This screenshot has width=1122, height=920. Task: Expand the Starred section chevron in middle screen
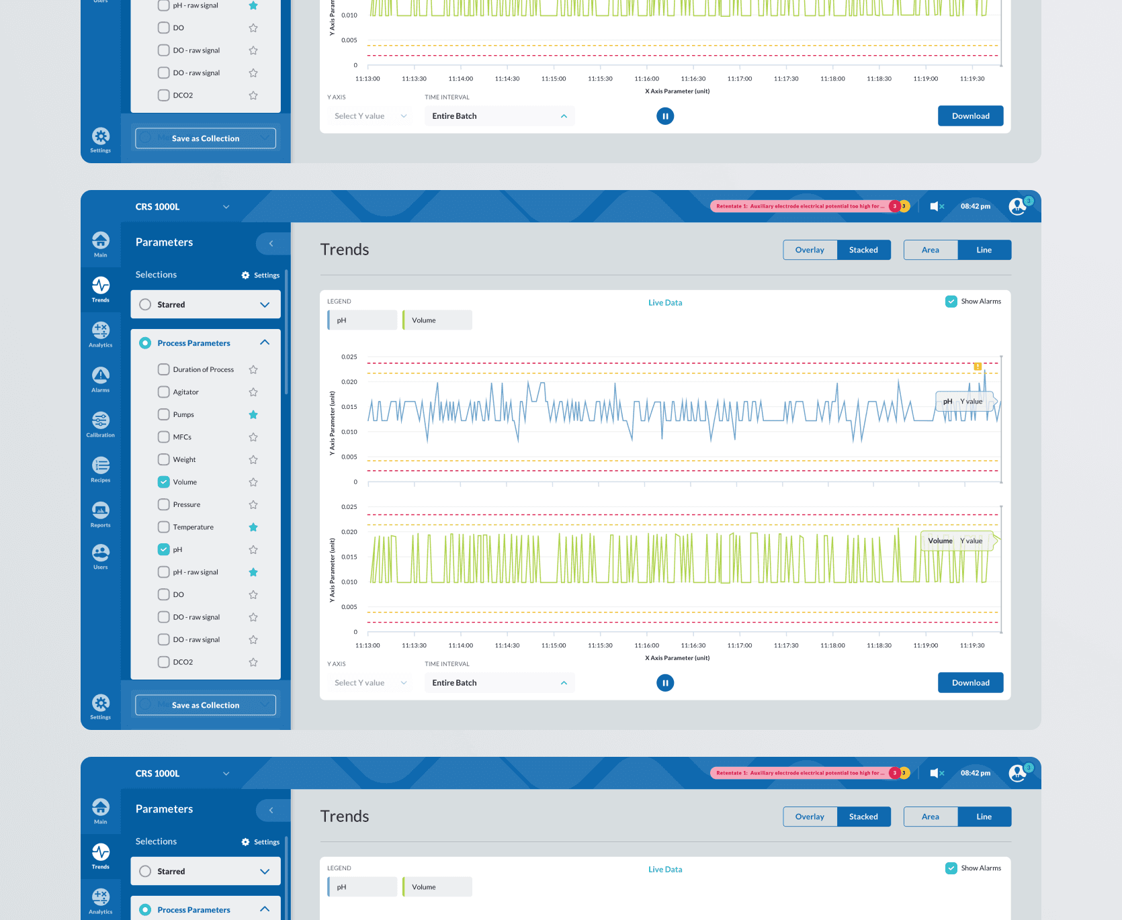[265, 305]
